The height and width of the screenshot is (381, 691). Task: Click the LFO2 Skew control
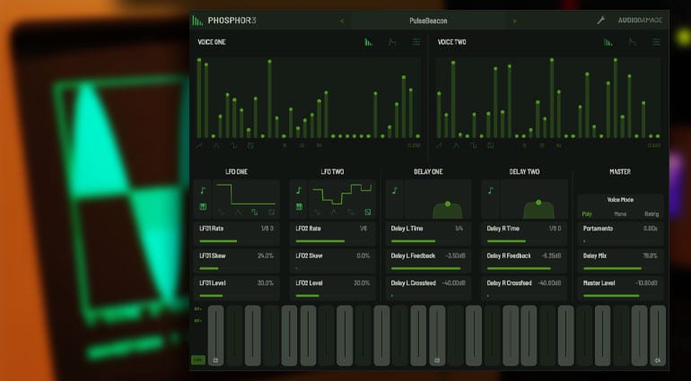point(333,261)
